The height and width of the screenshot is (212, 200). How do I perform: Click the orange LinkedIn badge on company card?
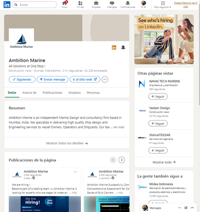(114, 47)
